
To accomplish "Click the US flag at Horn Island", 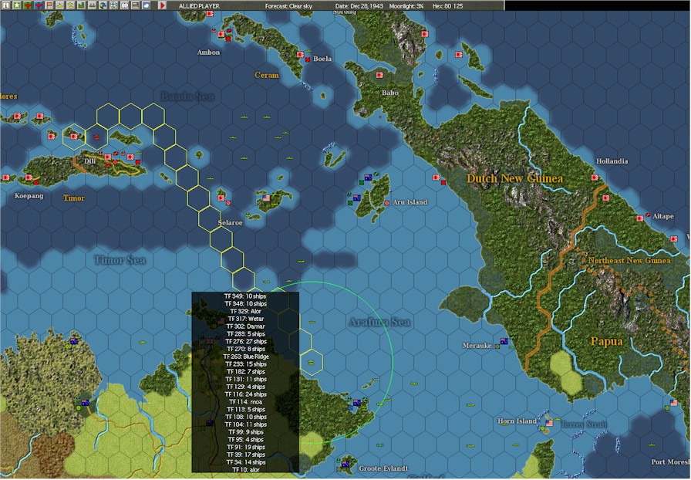I will coord(549,423).
